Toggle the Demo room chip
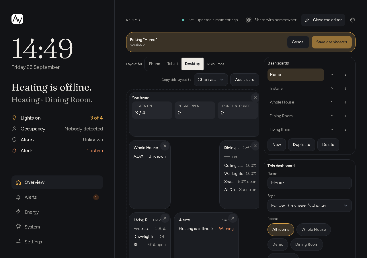 278,245
